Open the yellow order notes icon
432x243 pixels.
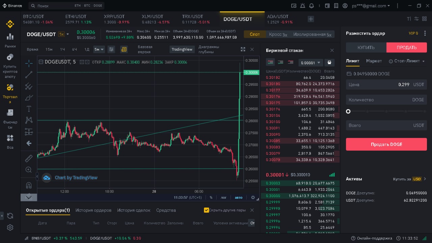point(124,49)
